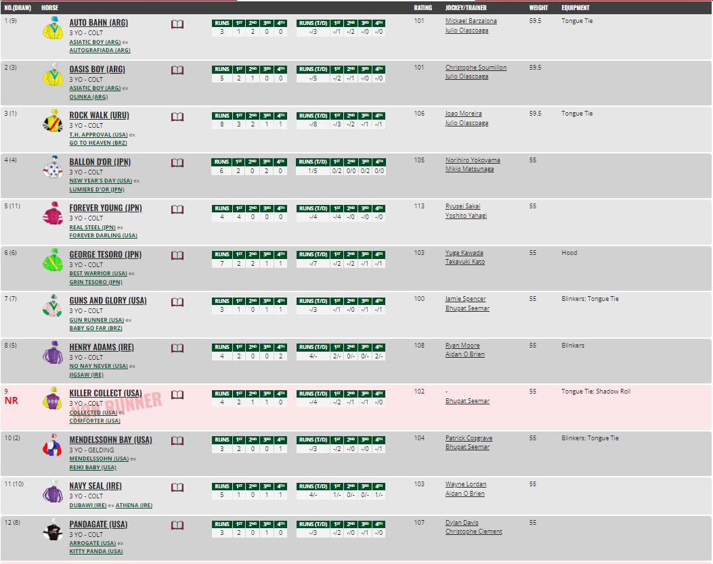Image resolution: width=713 pixels, height=564 pixels.
Task: Open form book icon for Navy Seal
Action: pyautogui.click(x=177, y=488)
